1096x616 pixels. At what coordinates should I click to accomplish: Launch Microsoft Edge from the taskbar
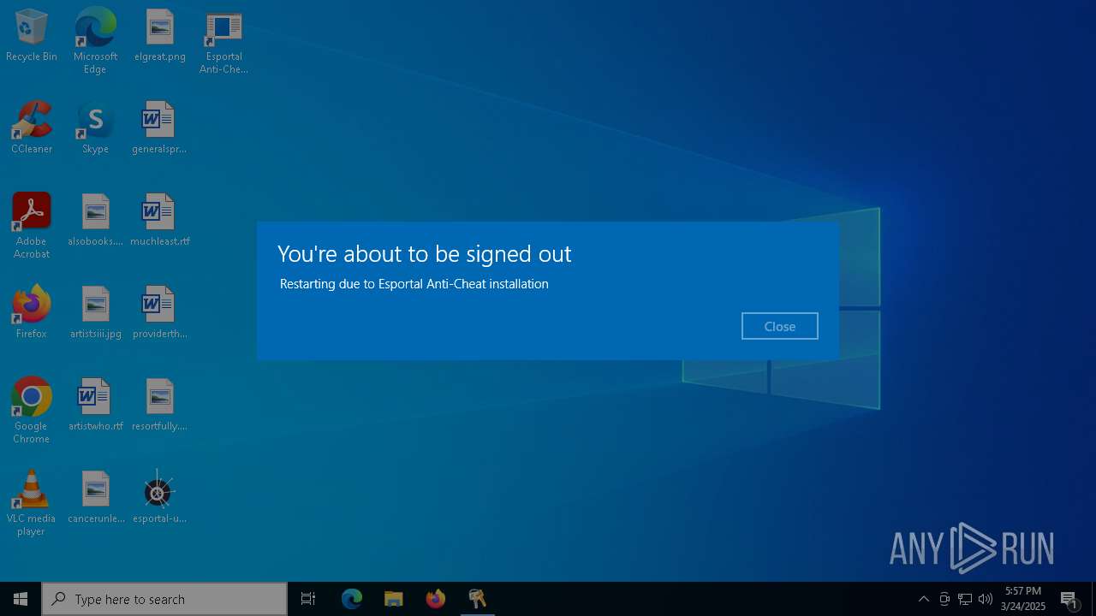coord(352,599)
